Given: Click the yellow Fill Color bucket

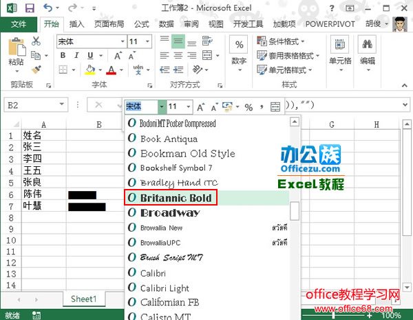Looking at the screenshot, I should tap(90, 70).
